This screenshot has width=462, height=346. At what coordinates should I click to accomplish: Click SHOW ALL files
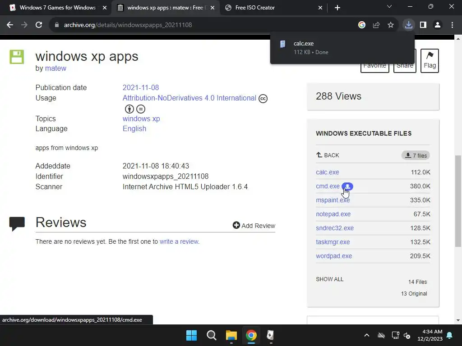pos(330,279)
